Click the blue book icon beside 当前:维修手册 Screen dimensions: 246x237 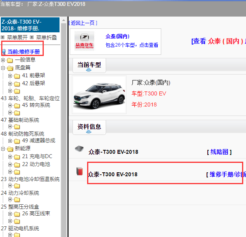(4, 52)
